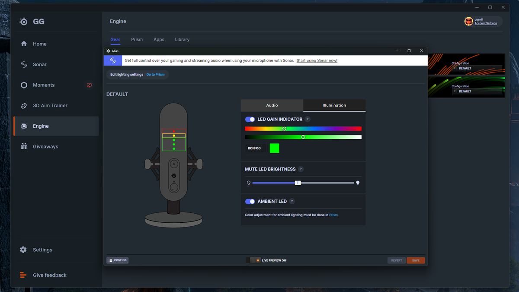Screen dimensions: 519x292
Task: Select Engine in the sidebar
Action: 56,126
